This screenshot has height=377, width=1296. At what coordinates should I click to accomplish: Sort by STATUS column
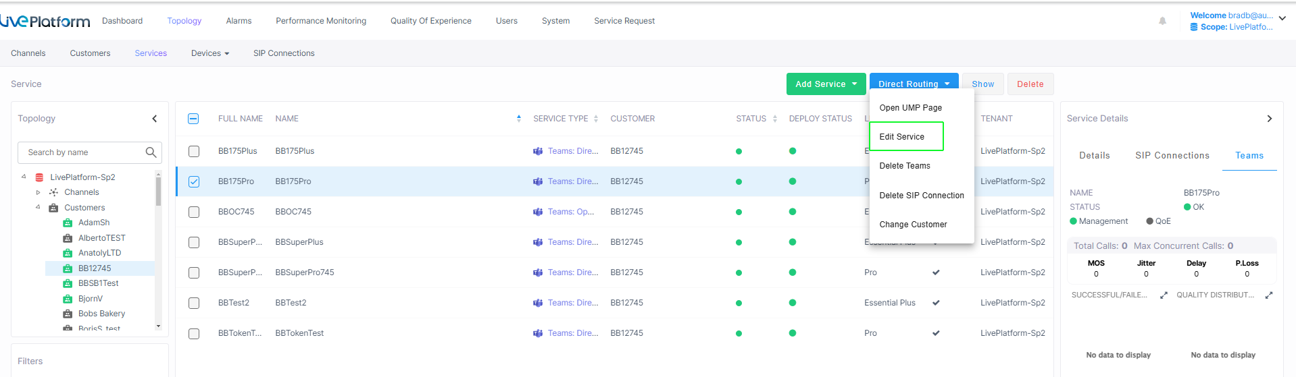tap(774, 119)
